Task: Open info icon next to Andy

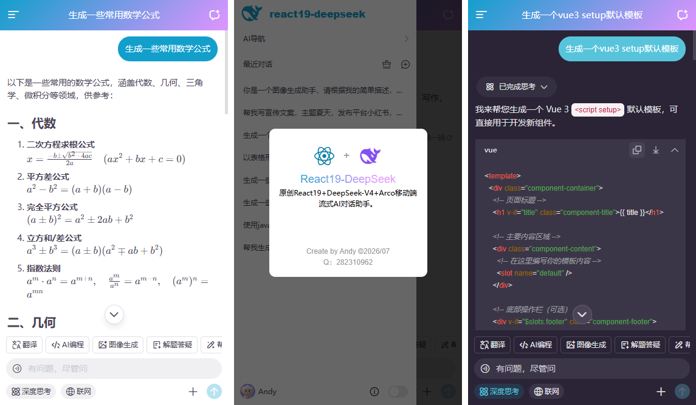Action: (x=374, y=391)
